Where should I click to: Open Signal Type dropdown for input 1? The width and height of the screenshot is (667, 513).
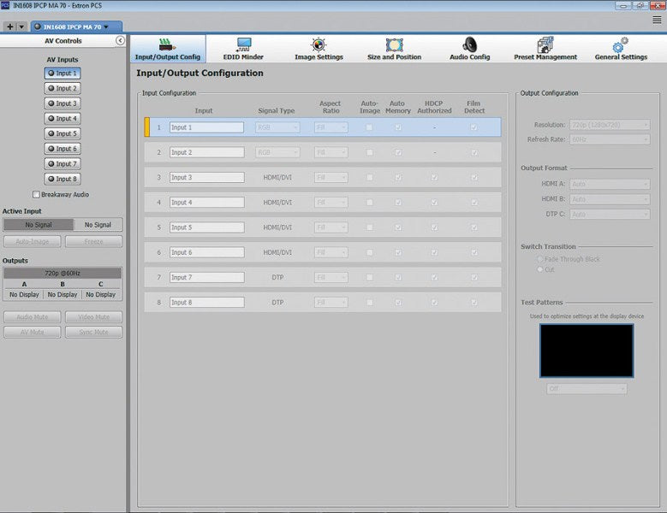[277, 127]
